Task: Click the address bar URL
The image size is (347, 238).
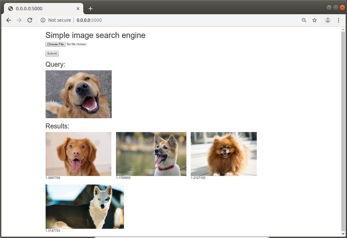Action: coord(89,20)
